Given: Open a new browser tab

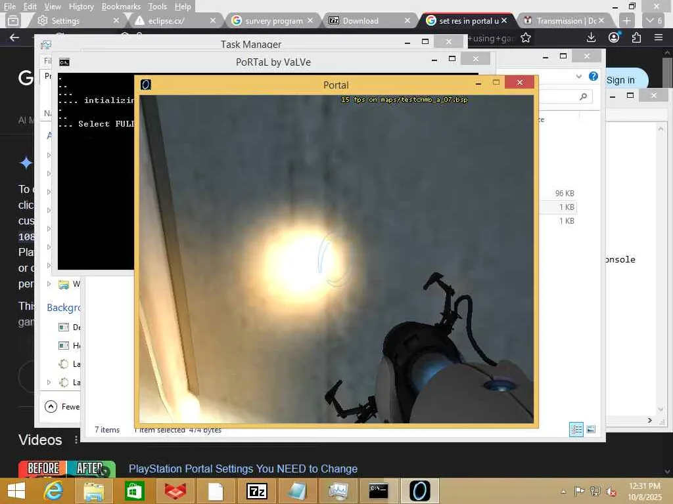Looking at the screenshot, I should [x=626, y=20].
